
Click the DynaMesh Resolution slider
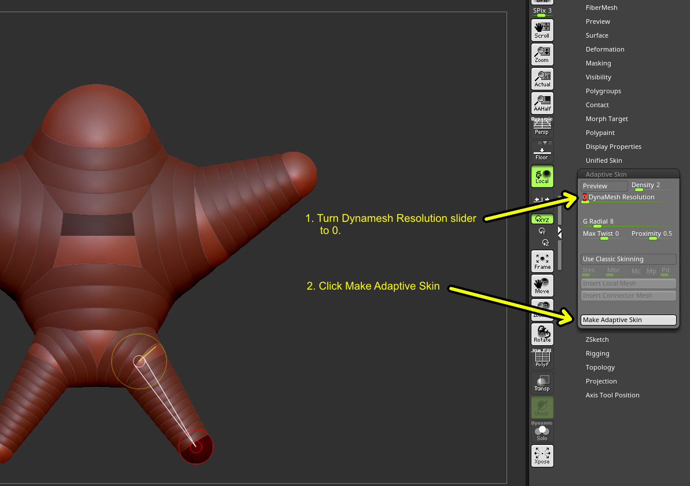point(629,198)
